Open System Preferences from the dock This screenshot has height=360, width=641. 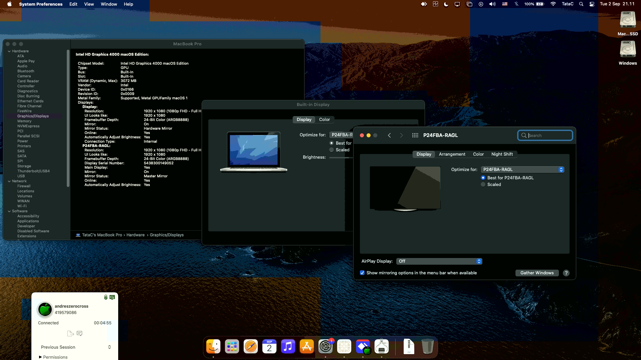coord(325,347)
